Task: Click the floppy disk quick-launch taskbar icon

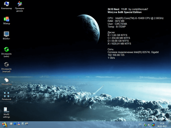Action: (x=19, y=124)
